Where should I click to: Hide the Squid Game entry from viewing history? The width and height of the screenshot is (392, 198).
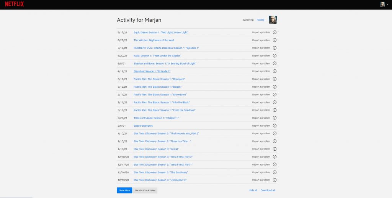pyautogui.click(x=274, y=32)
